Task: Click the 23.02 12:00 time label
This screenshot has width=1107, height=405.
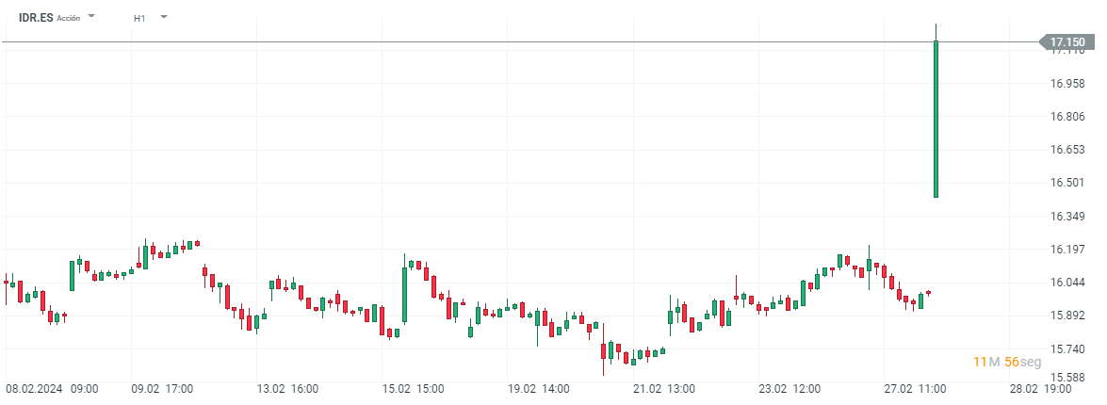Action: (790, 388)
